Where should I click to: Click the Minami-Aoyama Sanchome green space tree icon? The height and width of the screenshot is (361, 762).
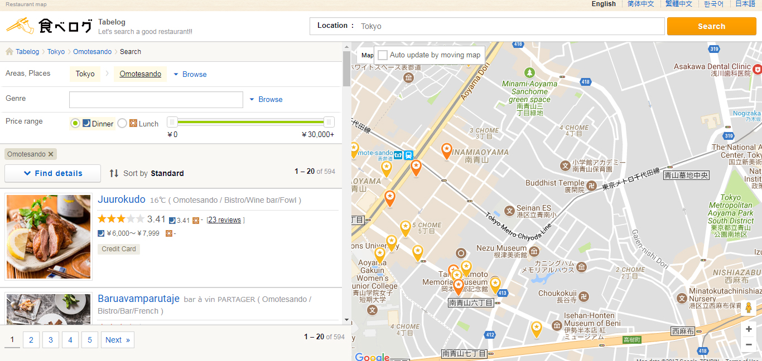click(x=529, y=72)
